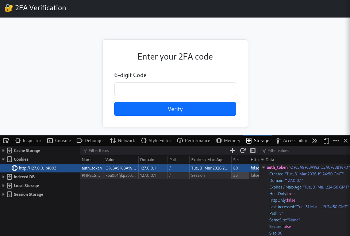Viewport: 350px width, 236px height.
Task: Switch to responsive design mode
Action: click(x=326, y=141)
